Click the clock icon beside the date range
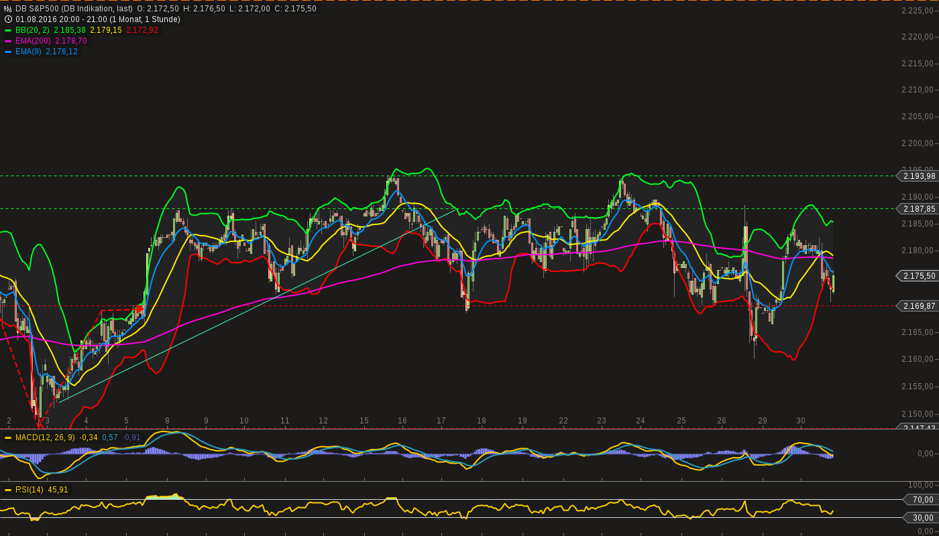Image resolution: width=939 pixels, height=536 pixels. click(x=8, y=19)
